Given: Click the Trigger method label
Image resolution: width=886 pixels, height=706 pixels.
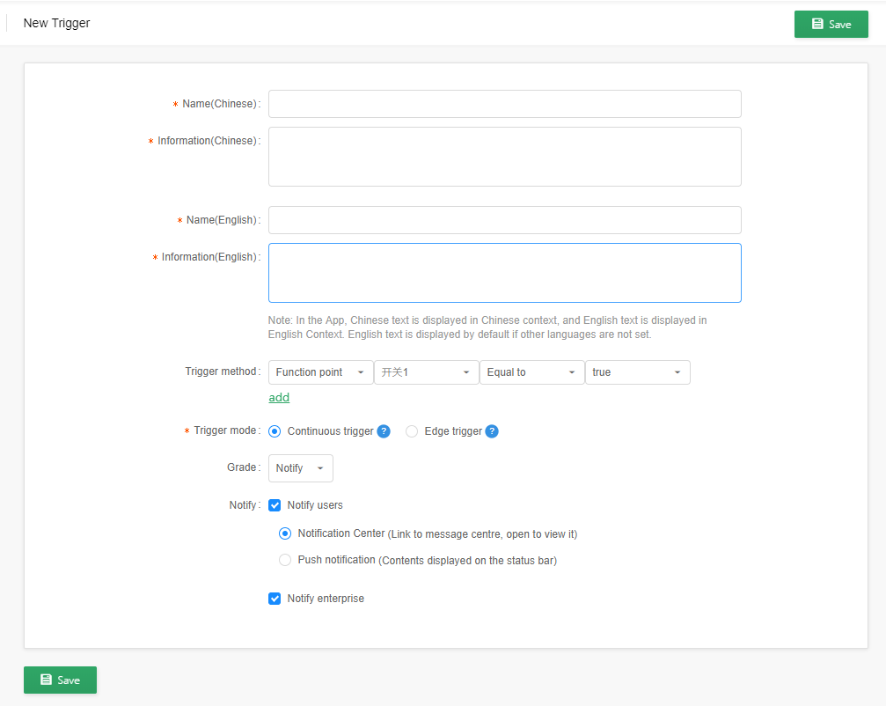Looking at the screenshot, I should 223,371.
